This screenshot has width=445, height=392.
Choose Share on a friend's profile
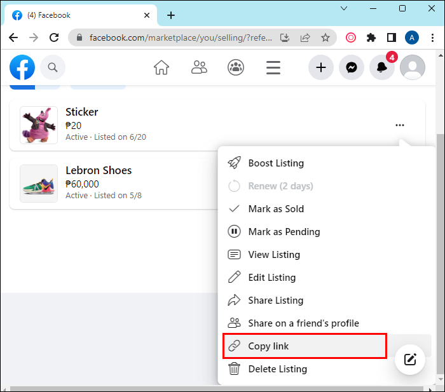click(326, 323)
